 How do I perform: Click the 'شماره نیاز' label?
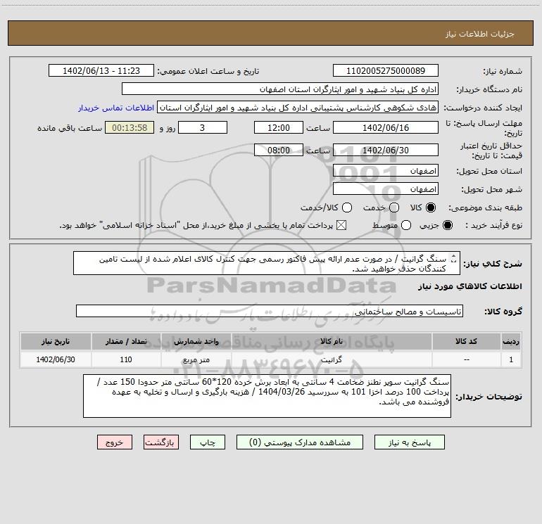click(503, 71)
